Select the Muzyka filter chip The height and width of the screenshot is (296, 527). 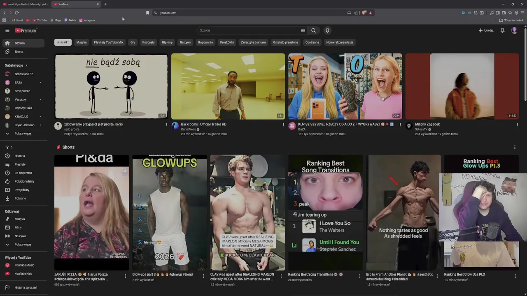pos(82,42)
